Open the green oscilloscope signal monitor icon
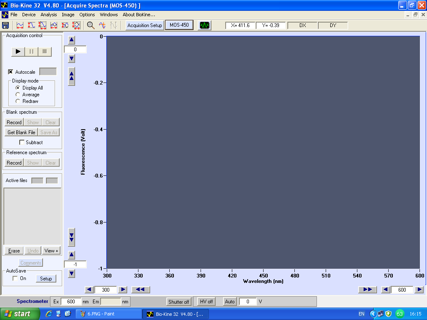This screenshot has height=320, width=427. point(204,25)
